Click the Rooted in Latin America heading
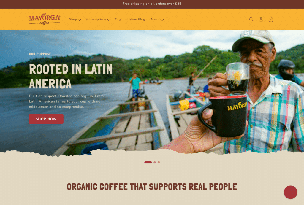Image resolution: width=304 pixels, height=205 pixels. [71, 76]
